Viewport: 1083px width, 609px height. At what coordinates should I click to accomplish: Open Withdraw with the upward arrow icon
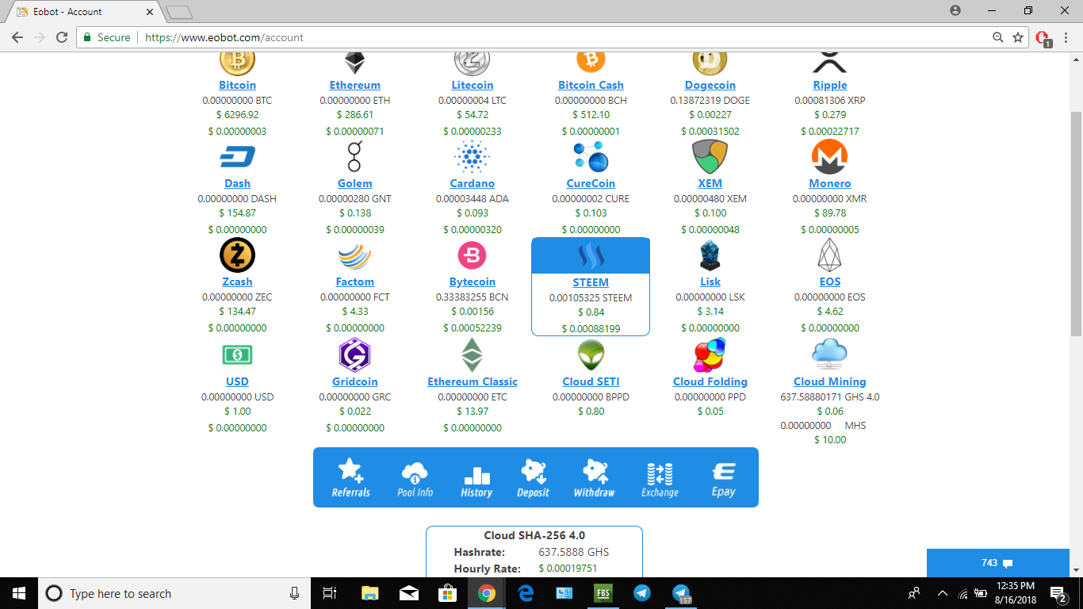pos(594,472)
